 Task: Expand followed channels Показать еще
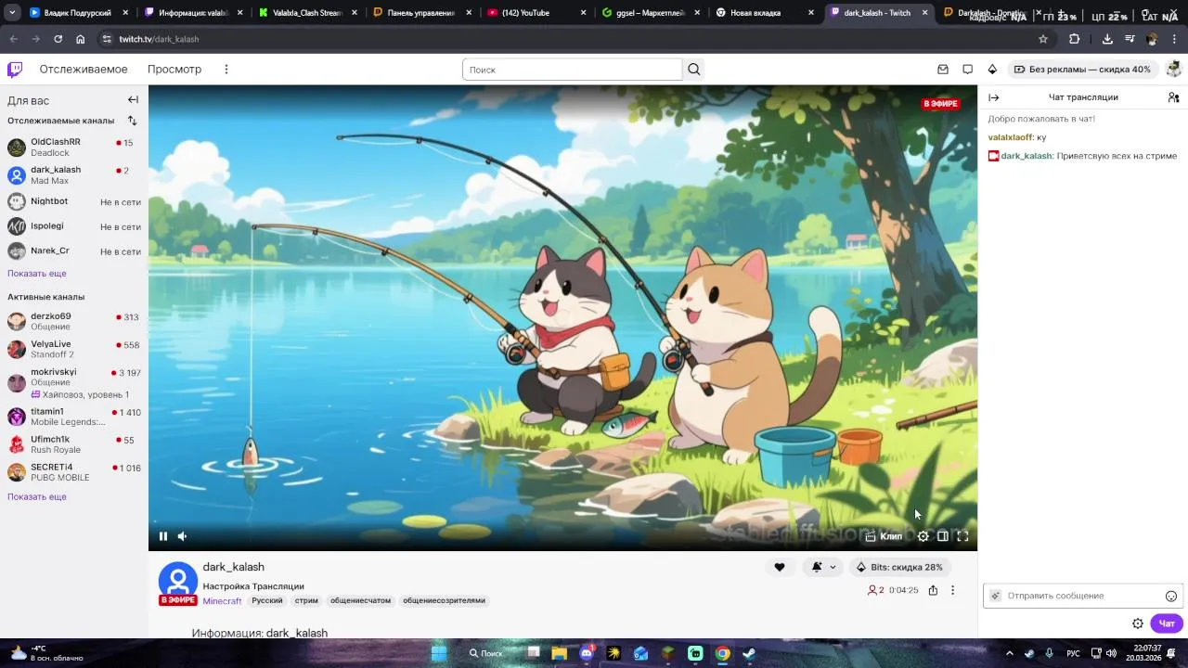tap(37, 274)
